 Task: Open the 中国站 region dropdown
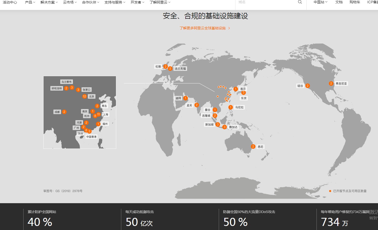click(320, 2)
